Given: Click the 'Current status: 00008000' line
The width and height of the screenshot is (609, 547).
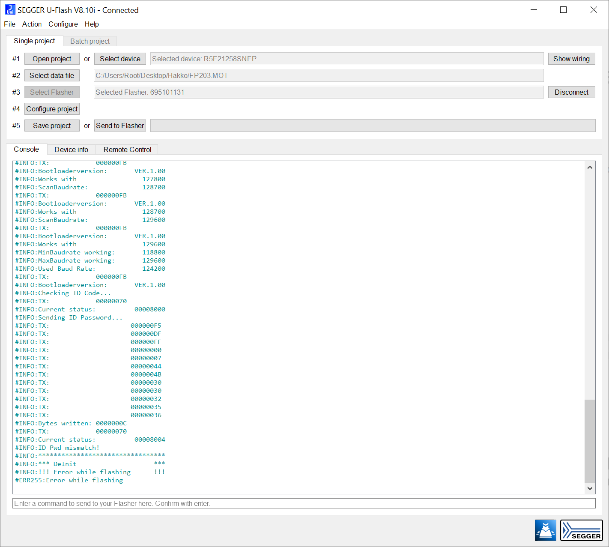Looking at the screenshot, I should [90, 309].
